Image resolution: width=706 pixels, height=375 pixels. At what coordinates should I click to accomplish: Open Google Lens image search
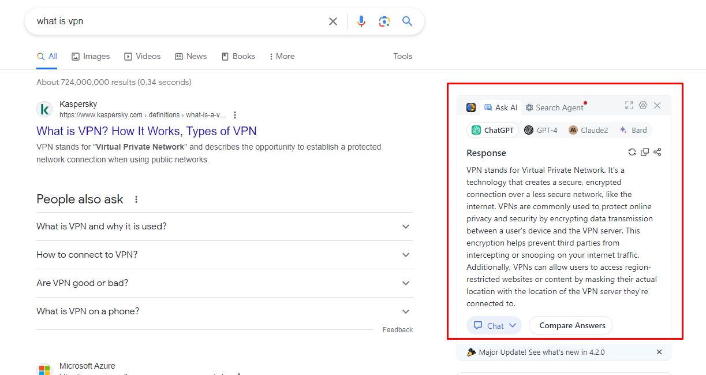[384, 21]
